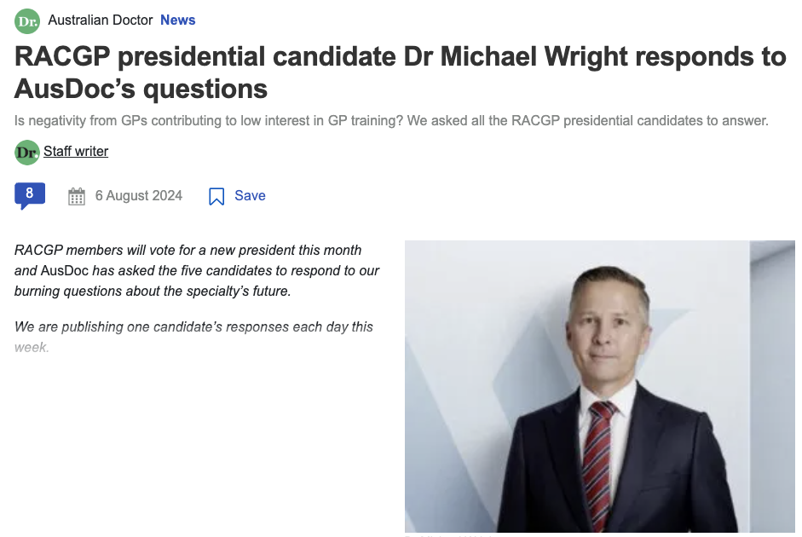The width and height of the screenshot is (802, 537).
Task: Open the comments bubble showing 8
Action: pyautogui.click(x=30, y=195)
